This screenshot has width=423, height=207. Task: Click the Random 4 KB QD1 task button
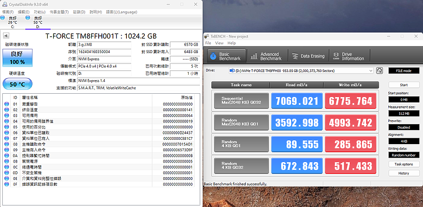tap(241, 144)
